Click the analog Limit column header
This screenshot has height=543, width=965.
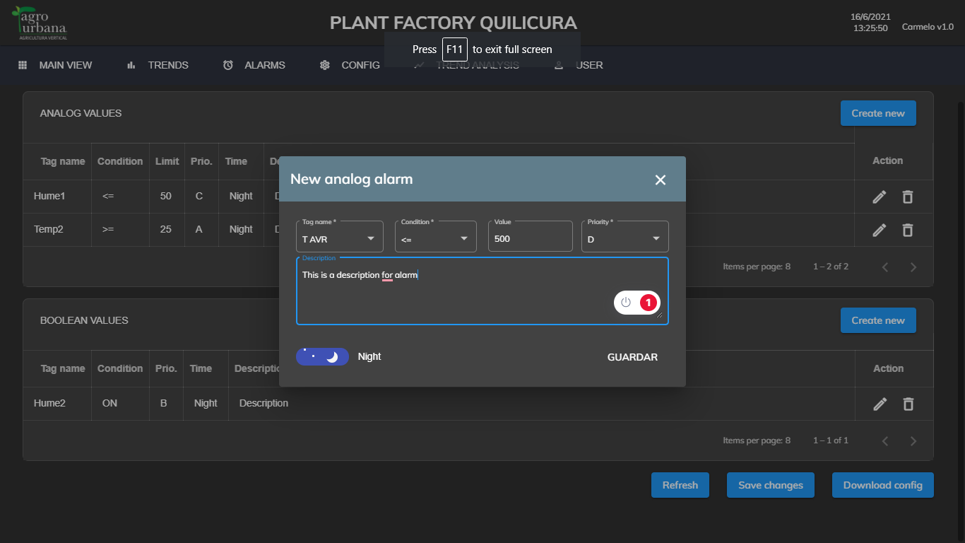(x=167, y=161)
